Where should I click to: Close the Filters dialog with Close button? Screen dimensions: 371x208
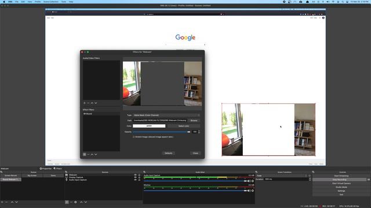[x=195, y=153]
